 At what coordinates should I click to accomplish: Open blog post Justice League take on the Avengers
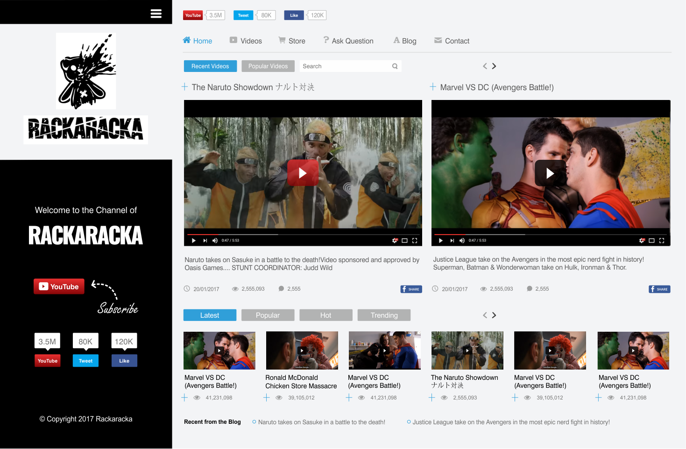511,422
